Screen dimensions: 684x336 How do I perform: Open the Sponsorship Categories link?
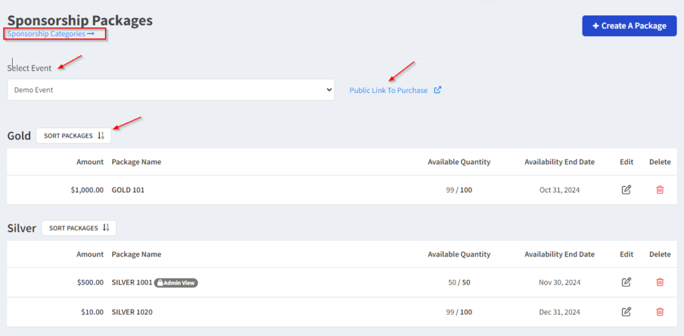point(51,33)
